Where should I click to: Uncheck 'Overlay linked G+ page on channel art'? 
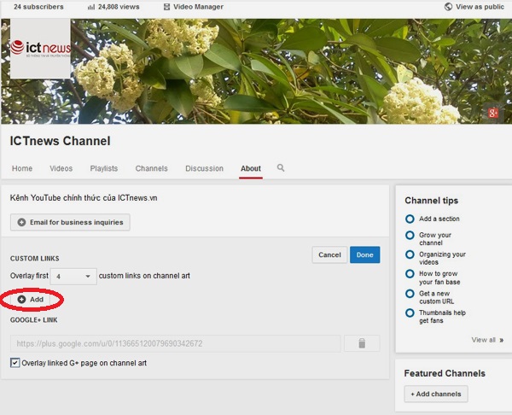tap(15, 363)
